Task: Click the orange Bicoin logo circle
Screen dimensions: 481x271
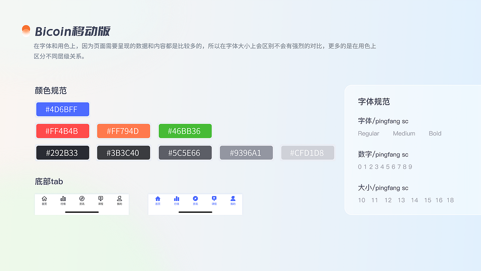Action: (x=26, y=30)
